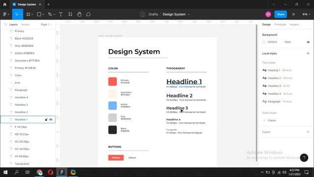Screen dimensions: 314x177
Task: Open Windows taskbar search
Action: (17, 172)
